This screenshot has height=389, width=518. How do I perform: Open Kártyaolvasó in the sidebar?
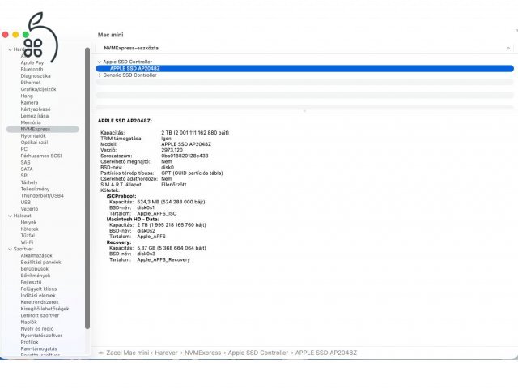tap(36, 109)
